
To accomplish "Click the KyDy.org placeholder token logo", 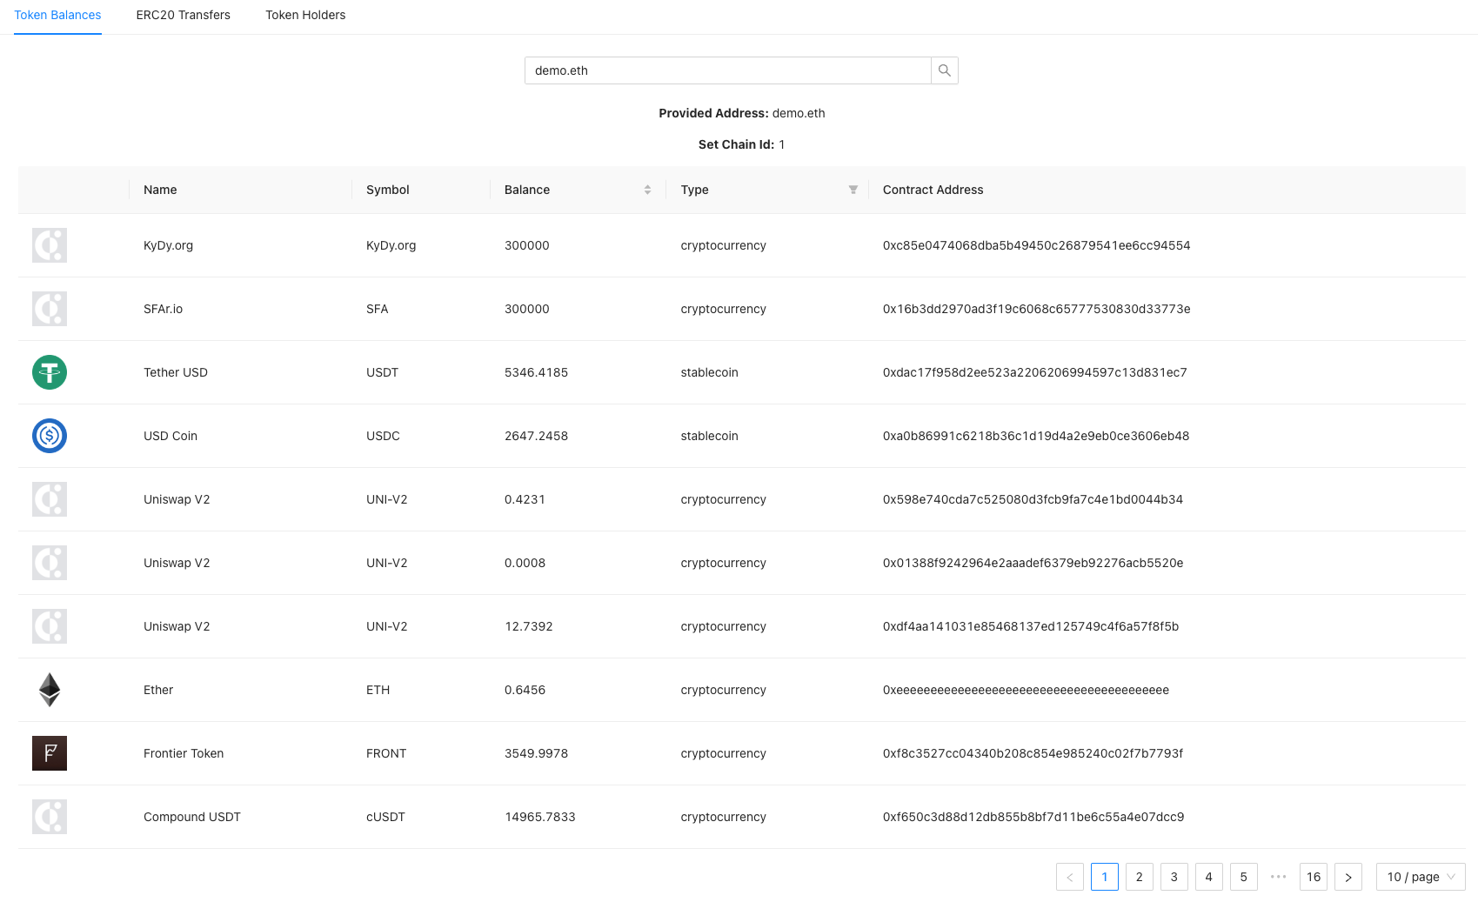I will 50,245.
